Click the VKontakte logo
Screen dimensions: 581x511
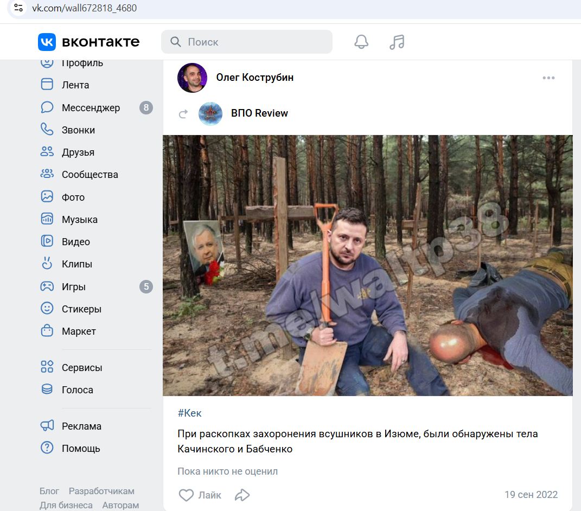pos(89,42)
